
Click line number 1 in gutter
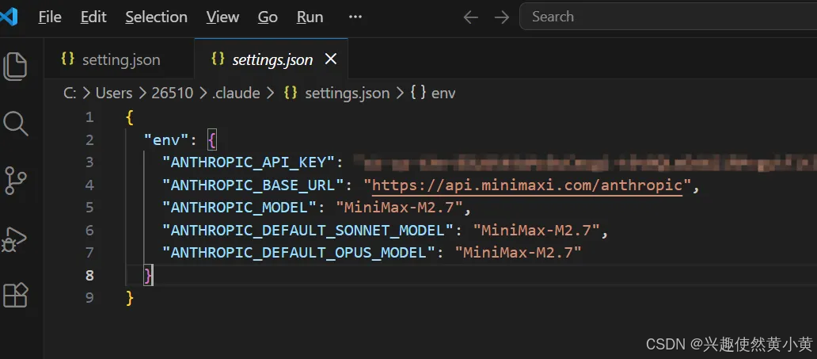(89, 117)
